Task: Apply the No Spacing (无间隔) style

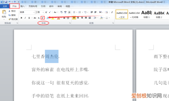Action: click(134, 14)
